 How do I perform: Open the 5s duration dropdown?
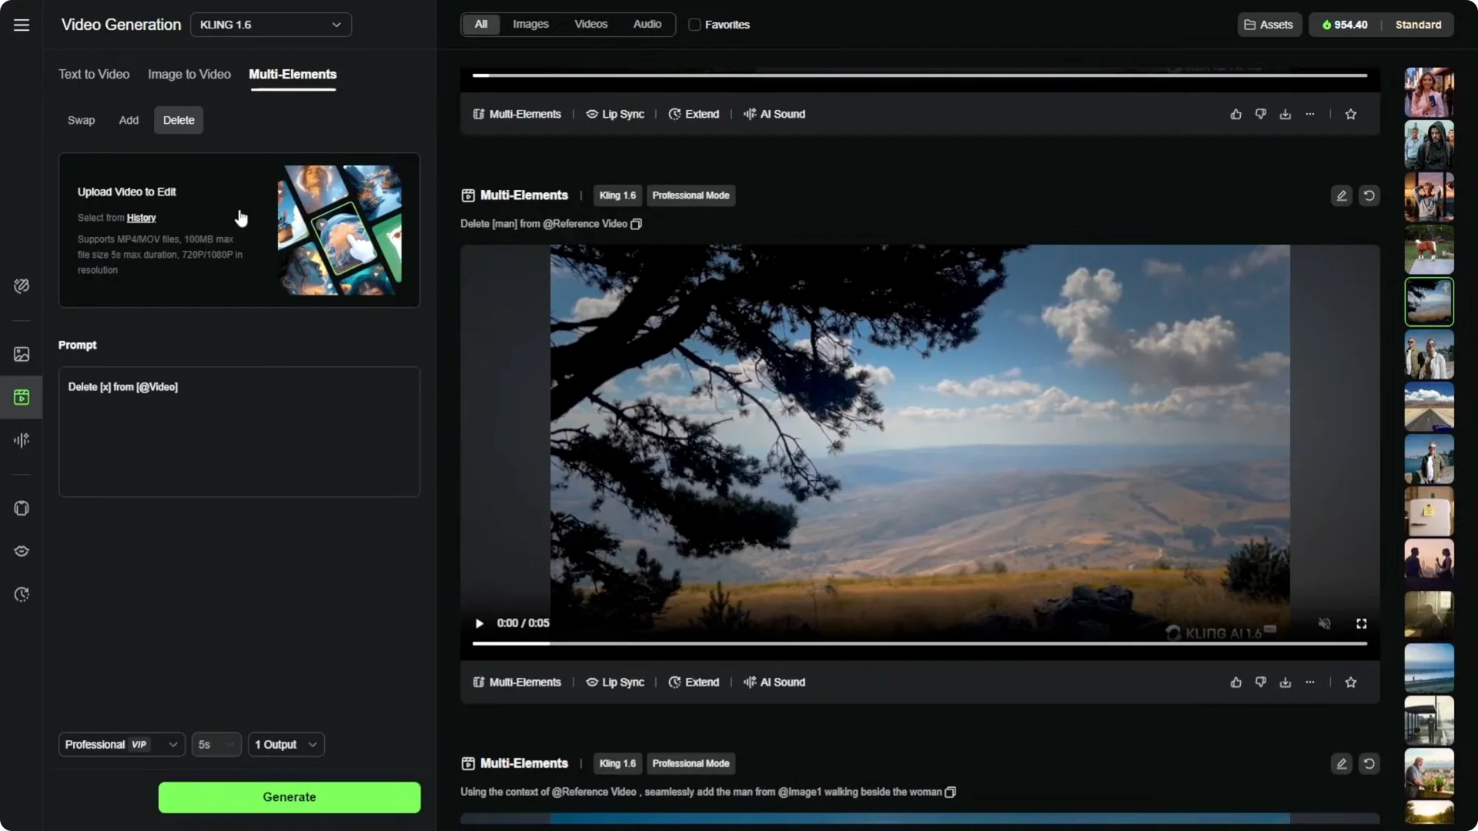point(216,744)
